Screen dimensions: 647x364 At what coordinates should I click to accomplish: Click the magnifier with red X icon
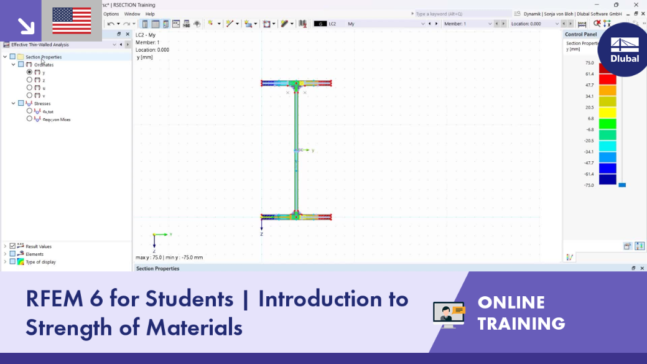pos(597,24)
